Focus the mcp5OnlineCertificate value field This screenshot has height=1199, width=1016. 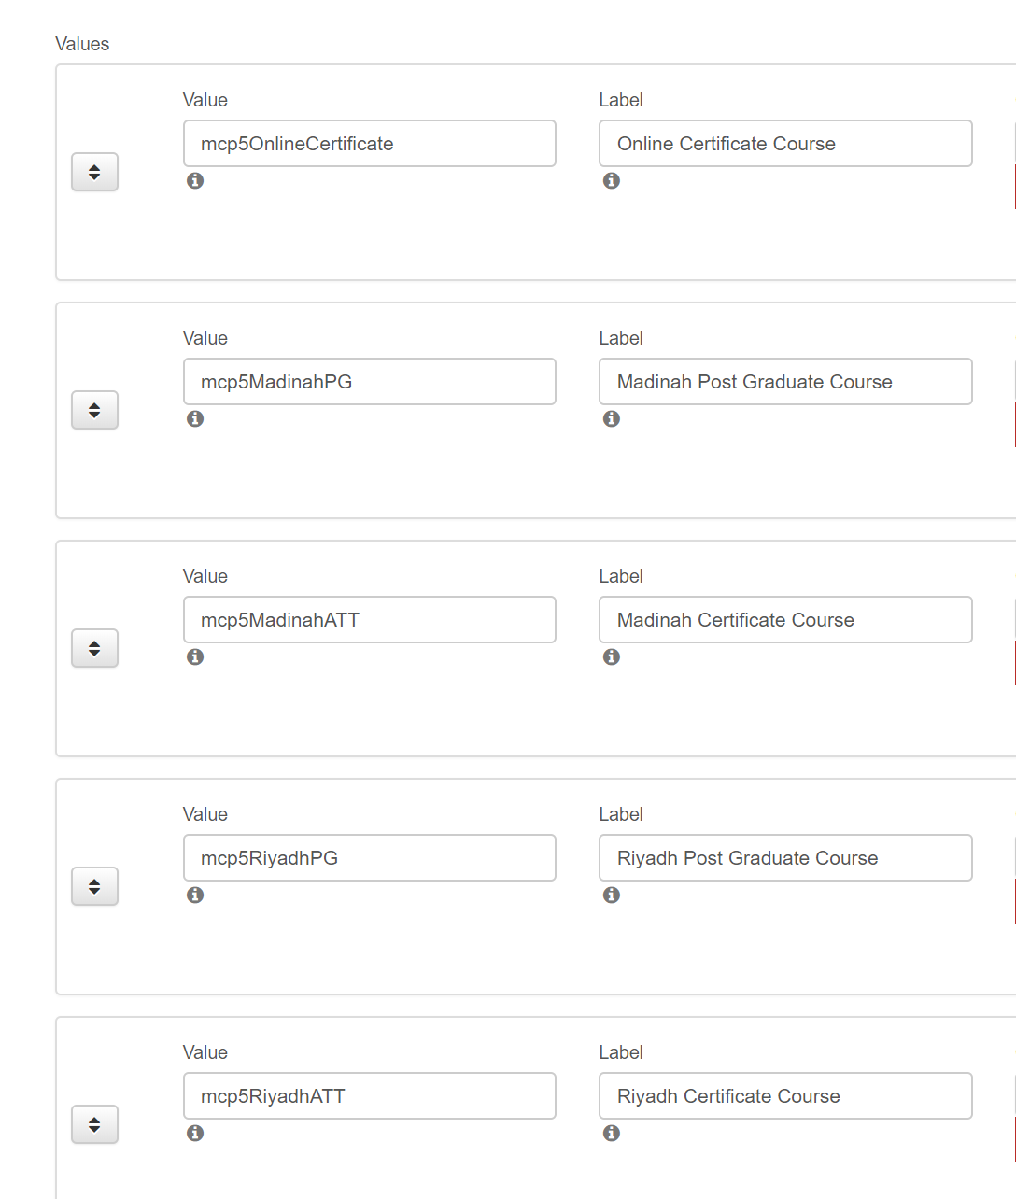370,144
